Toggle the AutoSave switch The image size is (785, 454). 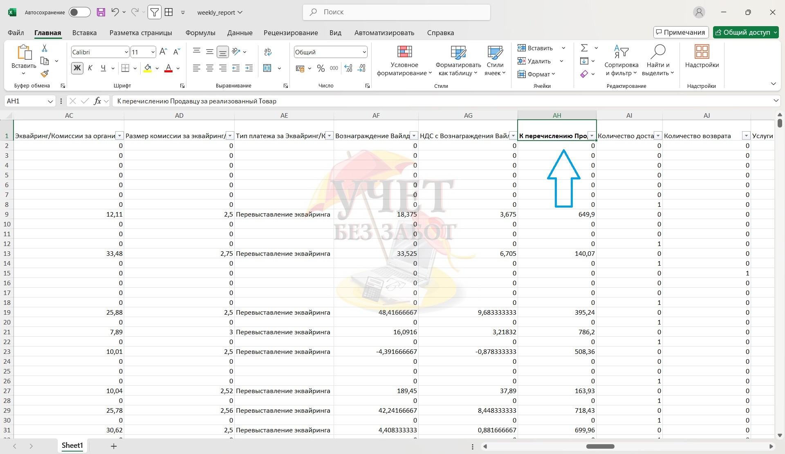point(79,12)
